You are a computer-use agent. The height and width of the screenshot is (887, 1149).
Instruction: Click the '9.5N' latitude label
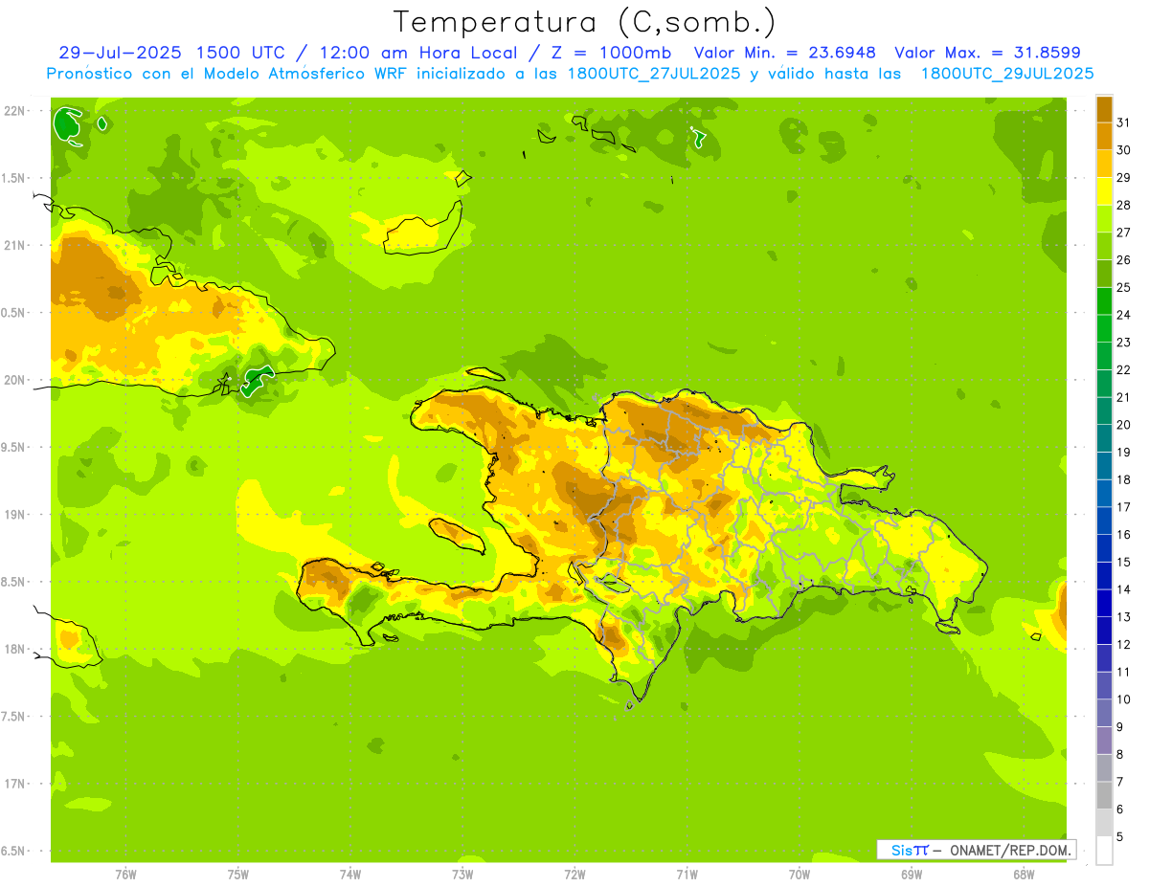[x=14, y=447]
